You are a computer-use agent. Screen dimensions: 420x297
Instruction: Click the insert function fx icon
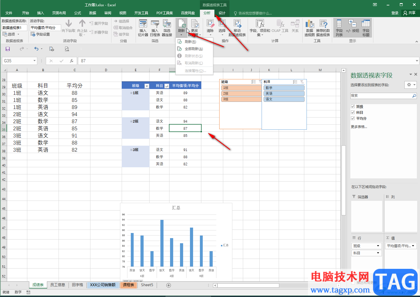(x=72, y=61)
